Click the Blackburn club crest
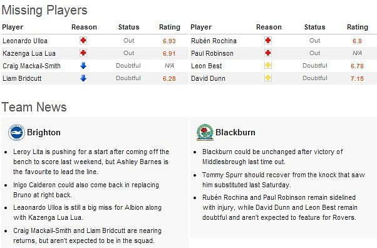The image size is (377, 248). coord(205,132)
